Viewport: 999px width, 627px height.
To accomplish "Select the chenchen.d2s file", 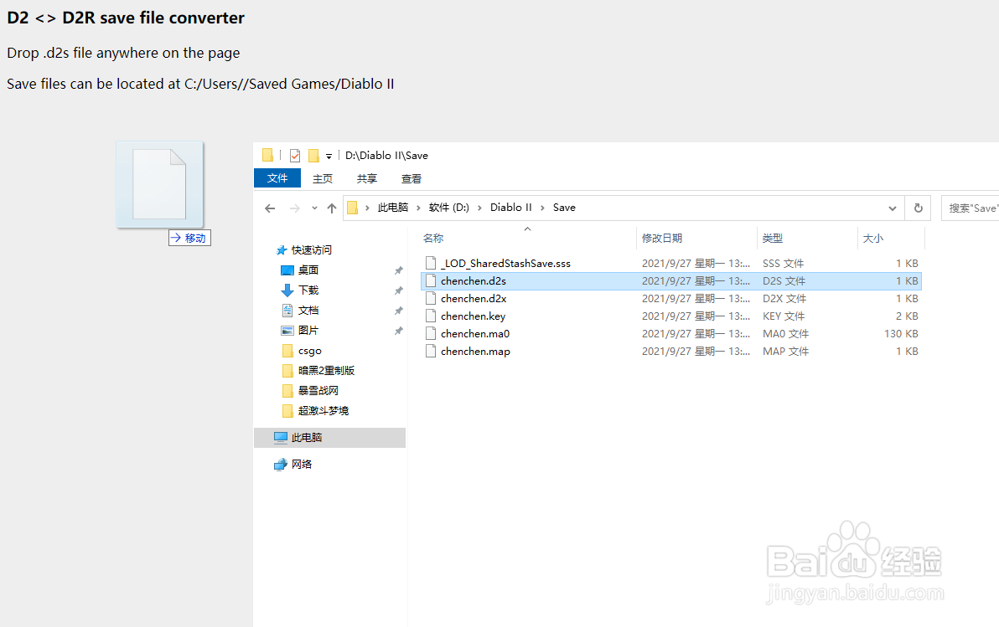I will click(671, 280).
